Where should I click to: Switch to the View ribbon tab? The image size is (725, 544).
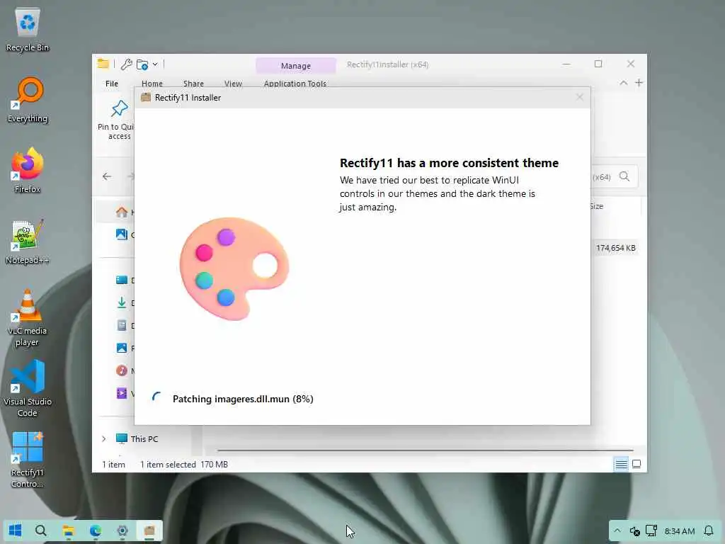coord(233,84)
